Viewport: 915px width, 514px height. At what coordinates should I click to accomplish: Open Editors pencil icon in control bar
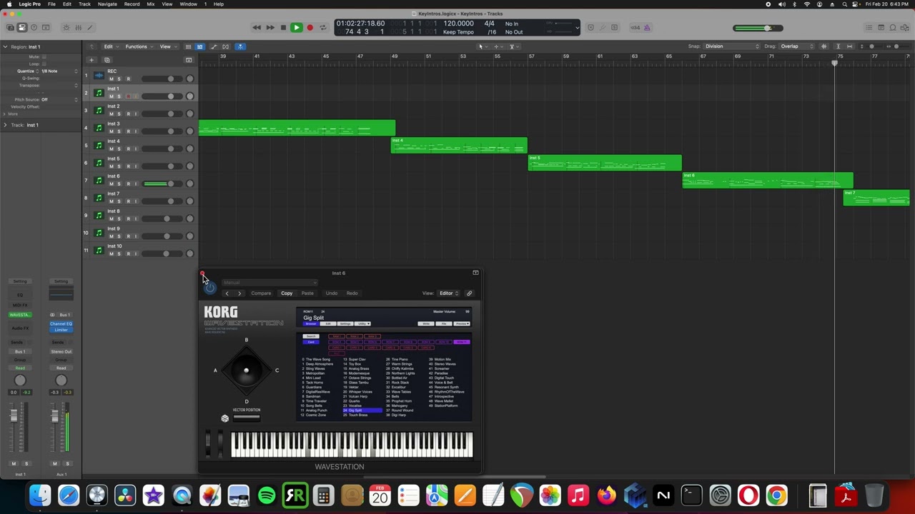point(91,28)
